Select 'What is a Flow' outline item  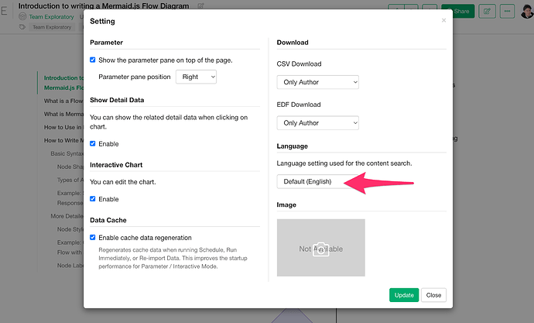pyautogui.click(x=63, y=101)
